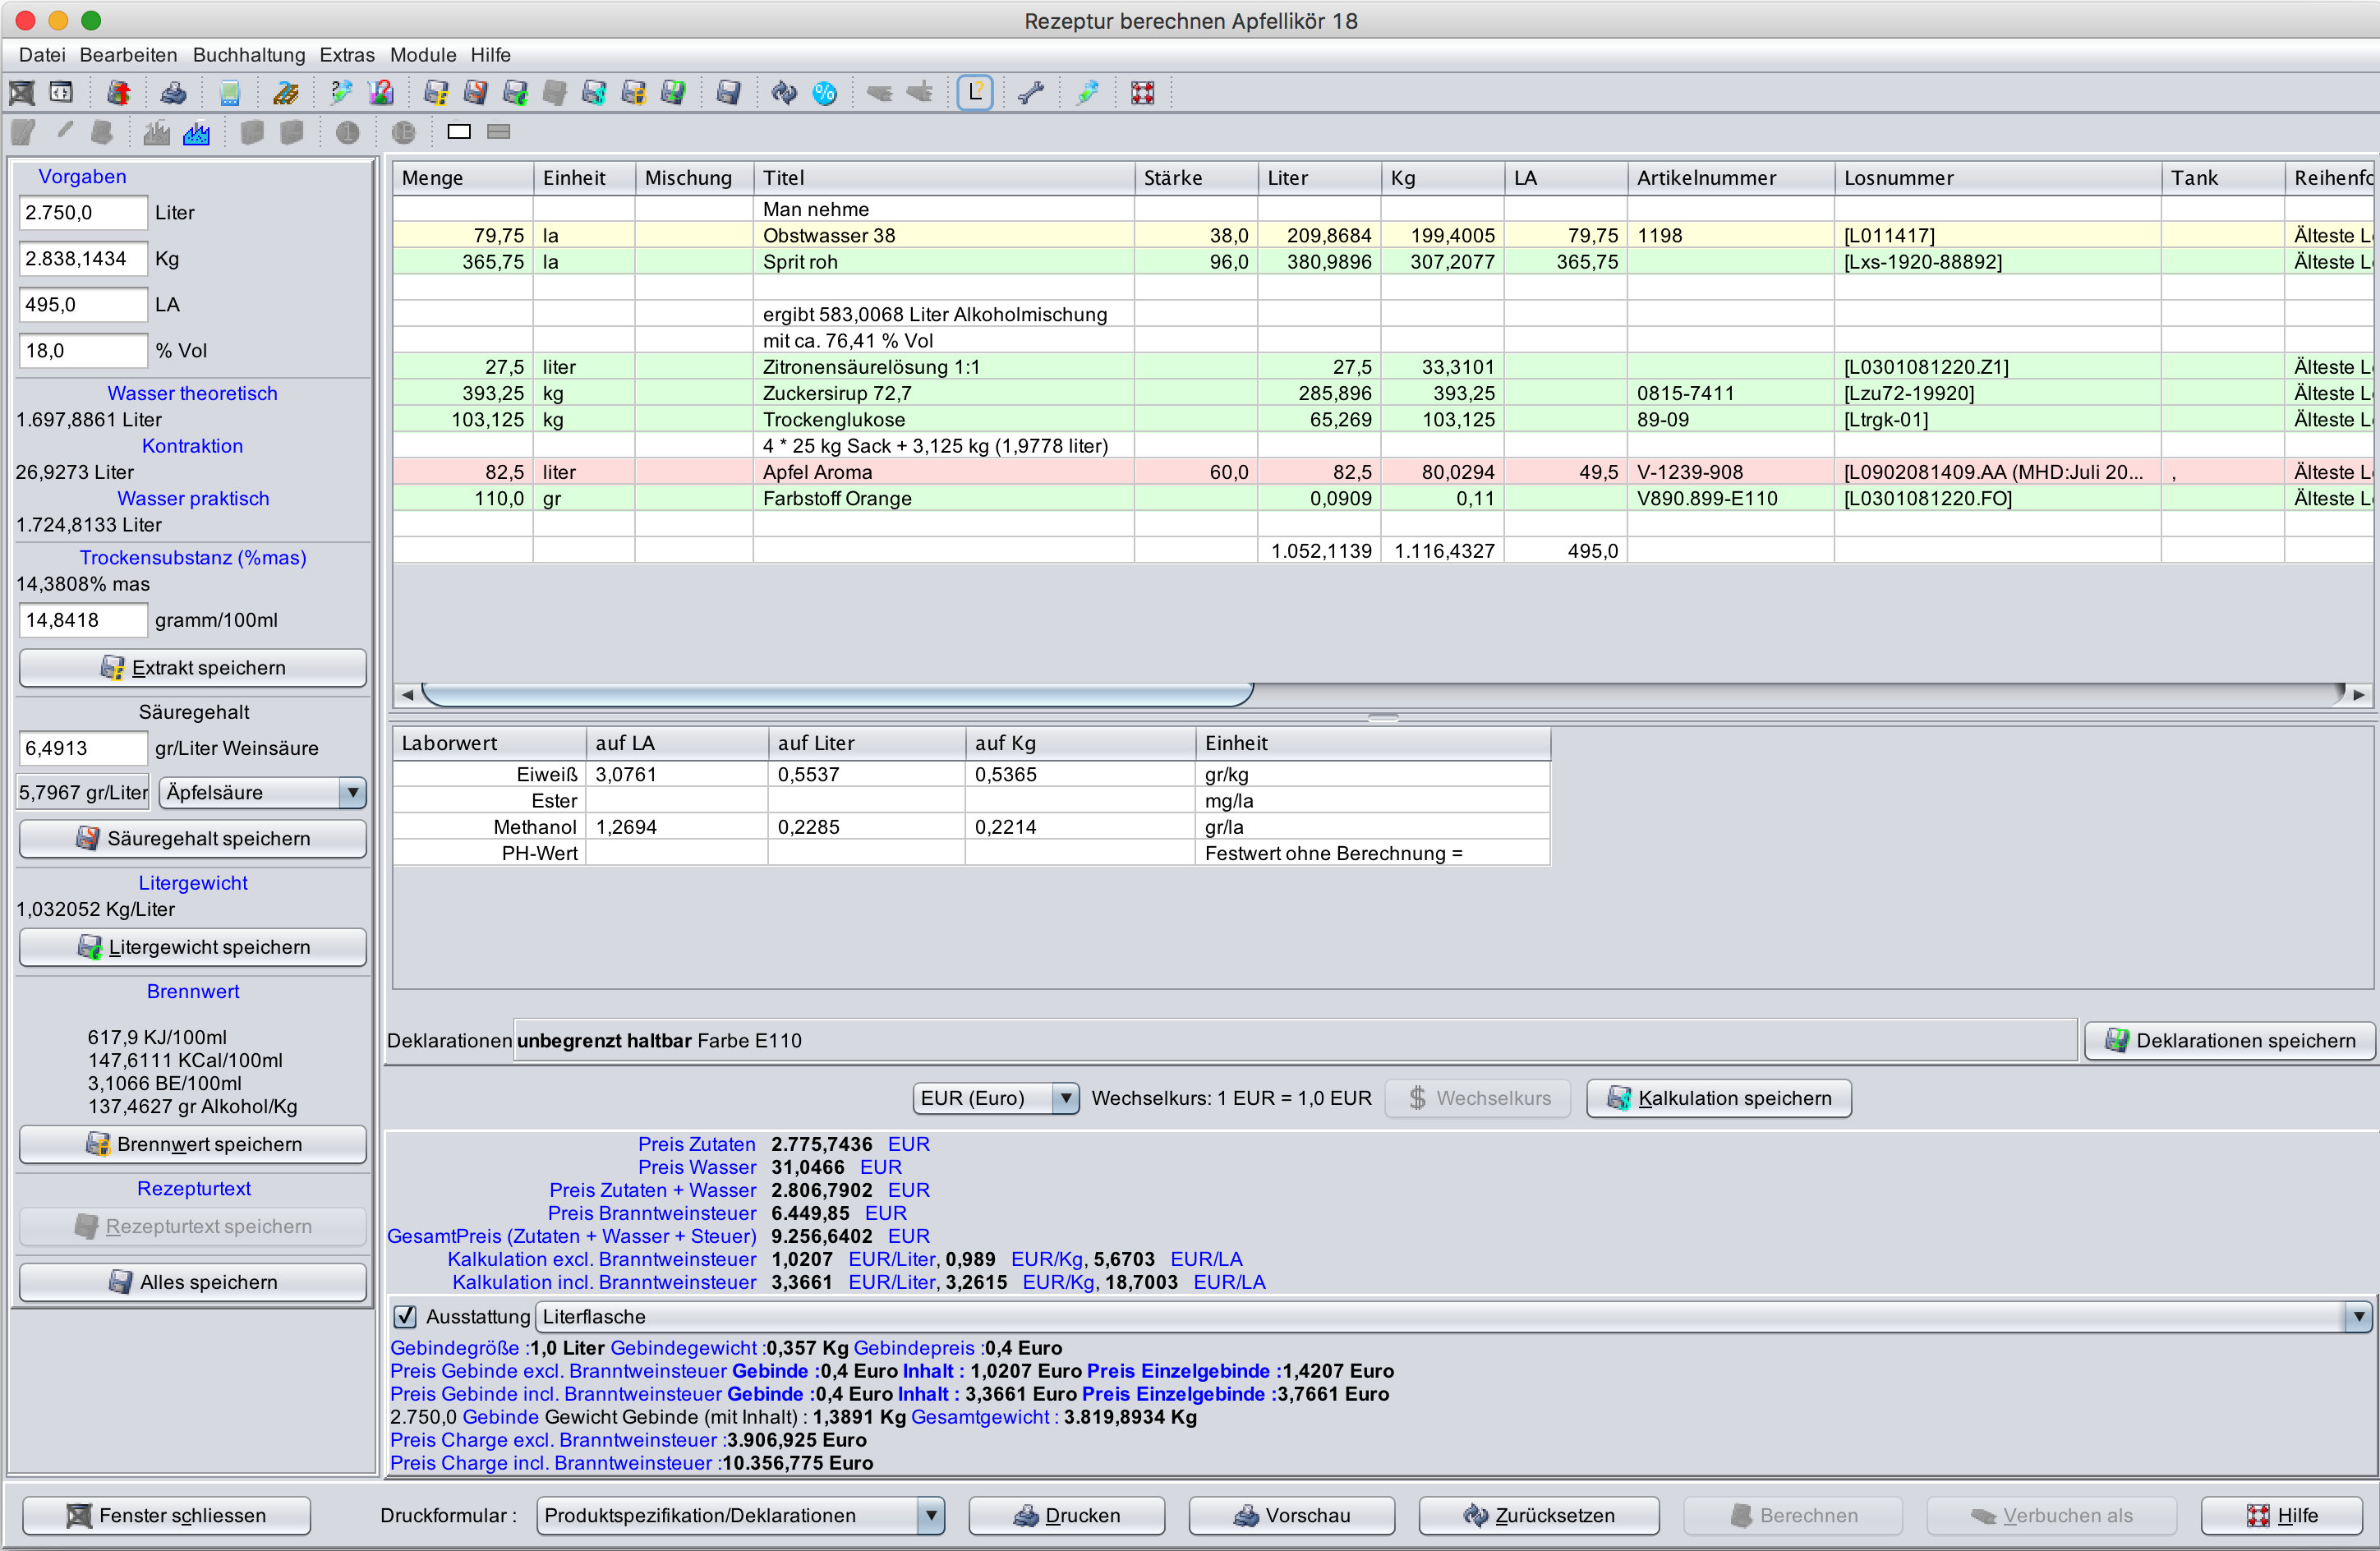Open the Module menu
The width and height of the screenshot is (2380, 1551).
coord(422,55)
